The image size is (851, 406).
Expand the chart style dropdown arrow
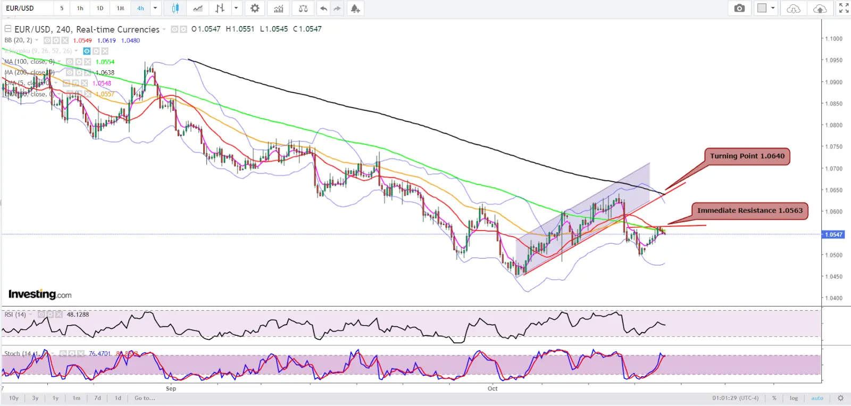(x=236, y=9)
